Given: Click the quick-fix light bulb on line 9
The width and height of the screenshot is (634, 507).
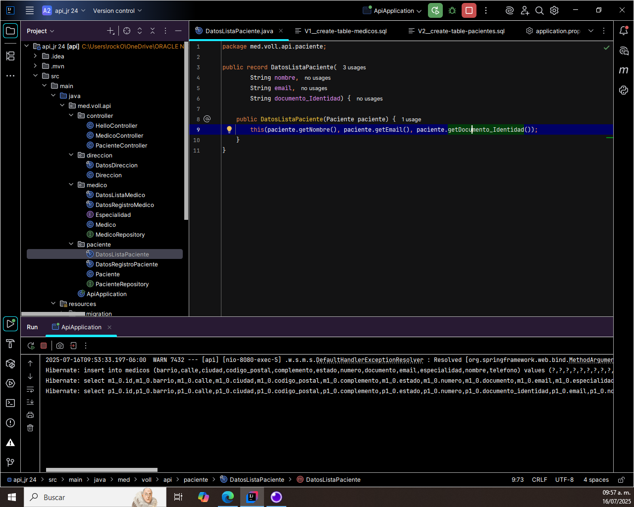Looking at the screenshot, I should point(229,130).
